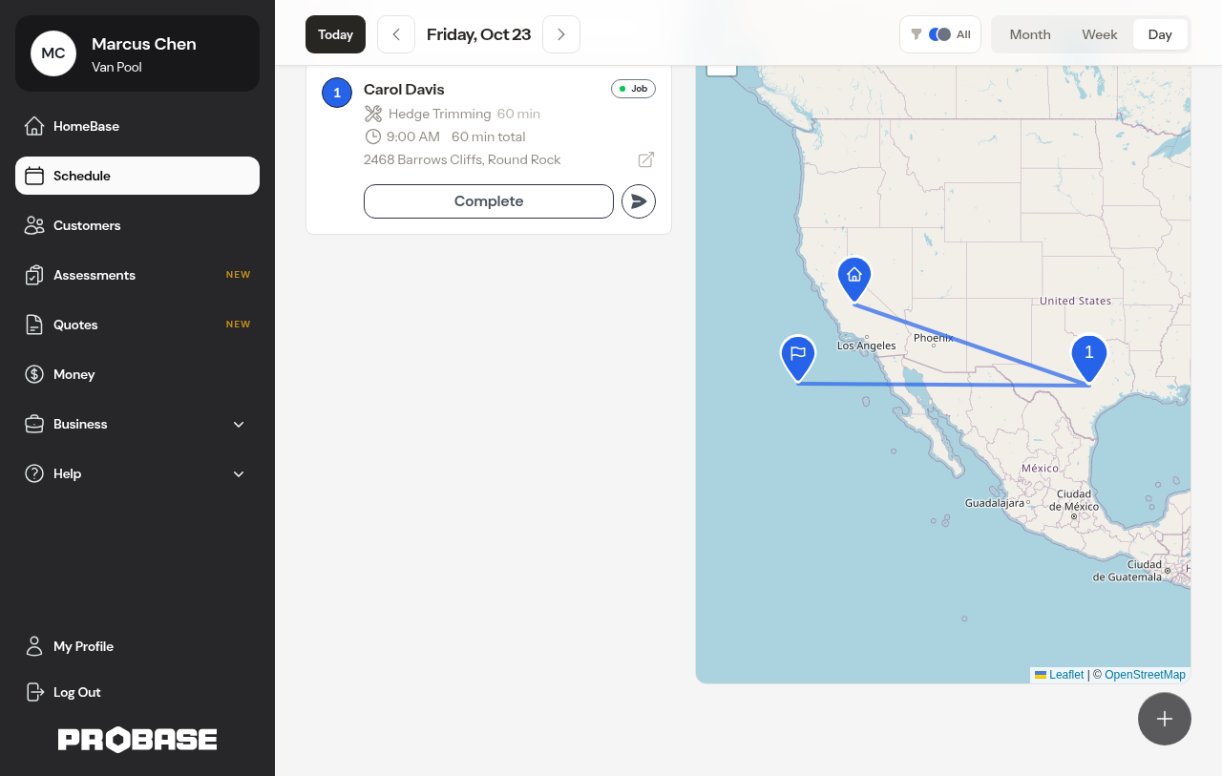Toggle the All filter switch

click(939, 34)
